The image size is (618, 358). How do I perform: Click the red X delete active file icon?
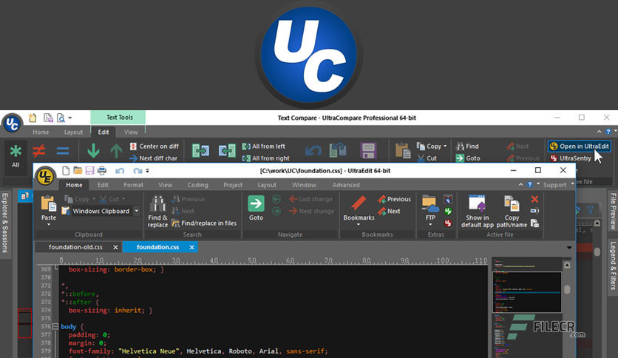pyautogui.click(x=534, y=199)
